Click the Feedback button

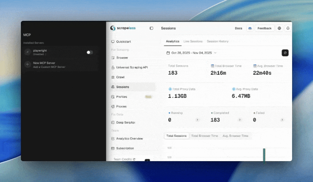(264, 28)
